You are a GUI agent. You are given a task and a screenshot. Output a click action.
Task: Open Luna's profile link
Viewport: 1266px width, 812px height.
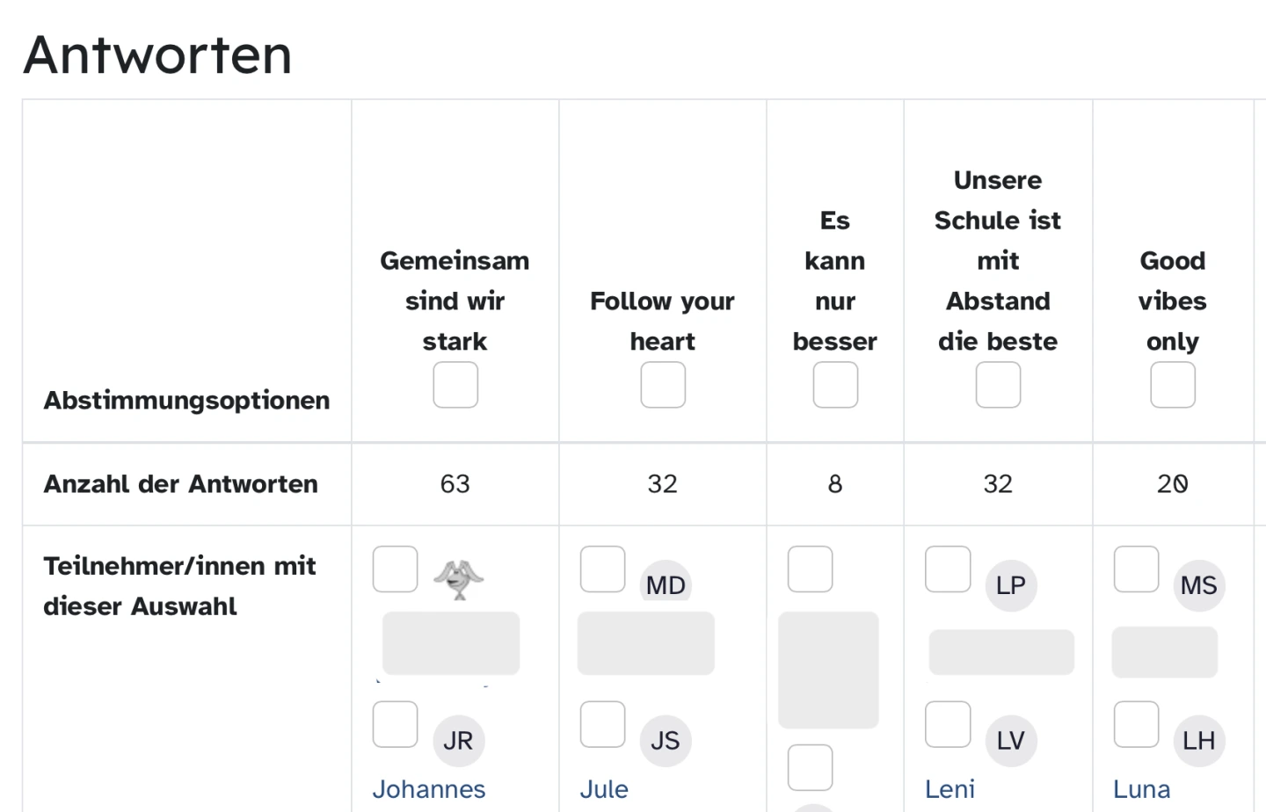[1142, 789]
